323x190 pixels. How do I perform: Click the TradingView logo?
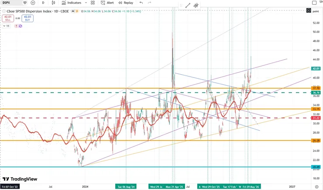[x=20, y=179]
